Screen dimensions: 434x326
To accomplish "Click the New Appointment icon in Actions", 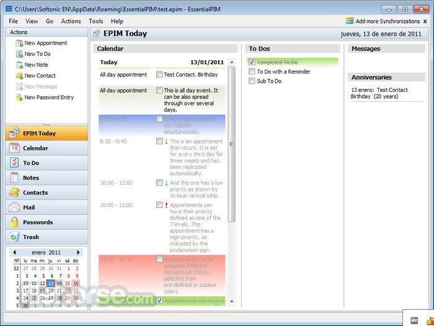I will coord(19,43).
